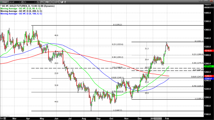The height and width of the screenshot is (120, 214).
Task: Click the 0.78 (1225.0) Fibonacci label
Action: click(x=198, y=86)
